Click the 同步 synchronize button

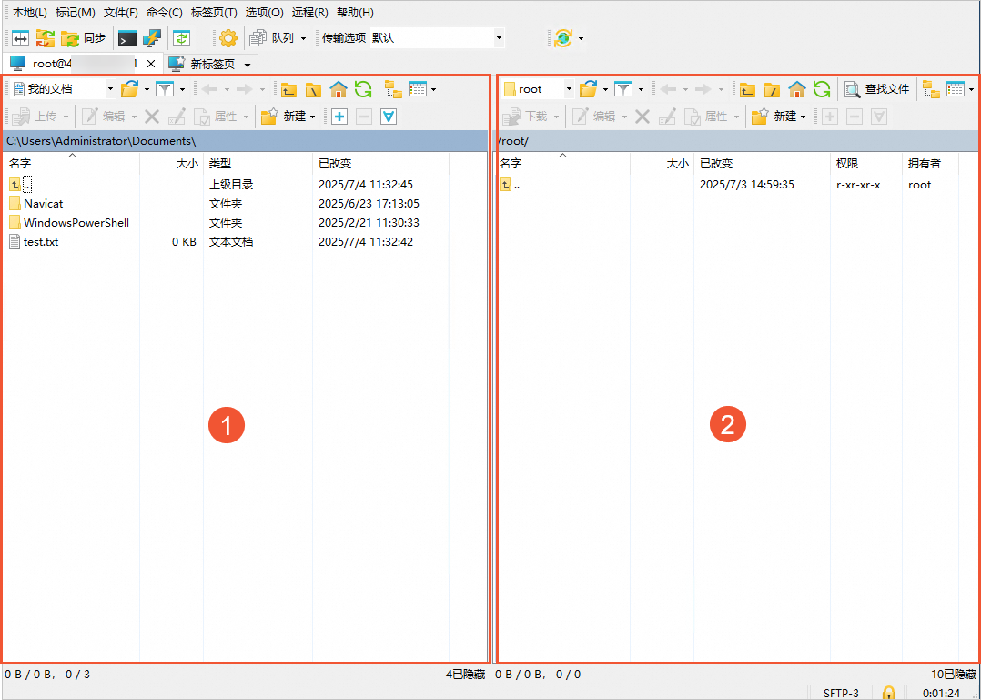point(84,38)
